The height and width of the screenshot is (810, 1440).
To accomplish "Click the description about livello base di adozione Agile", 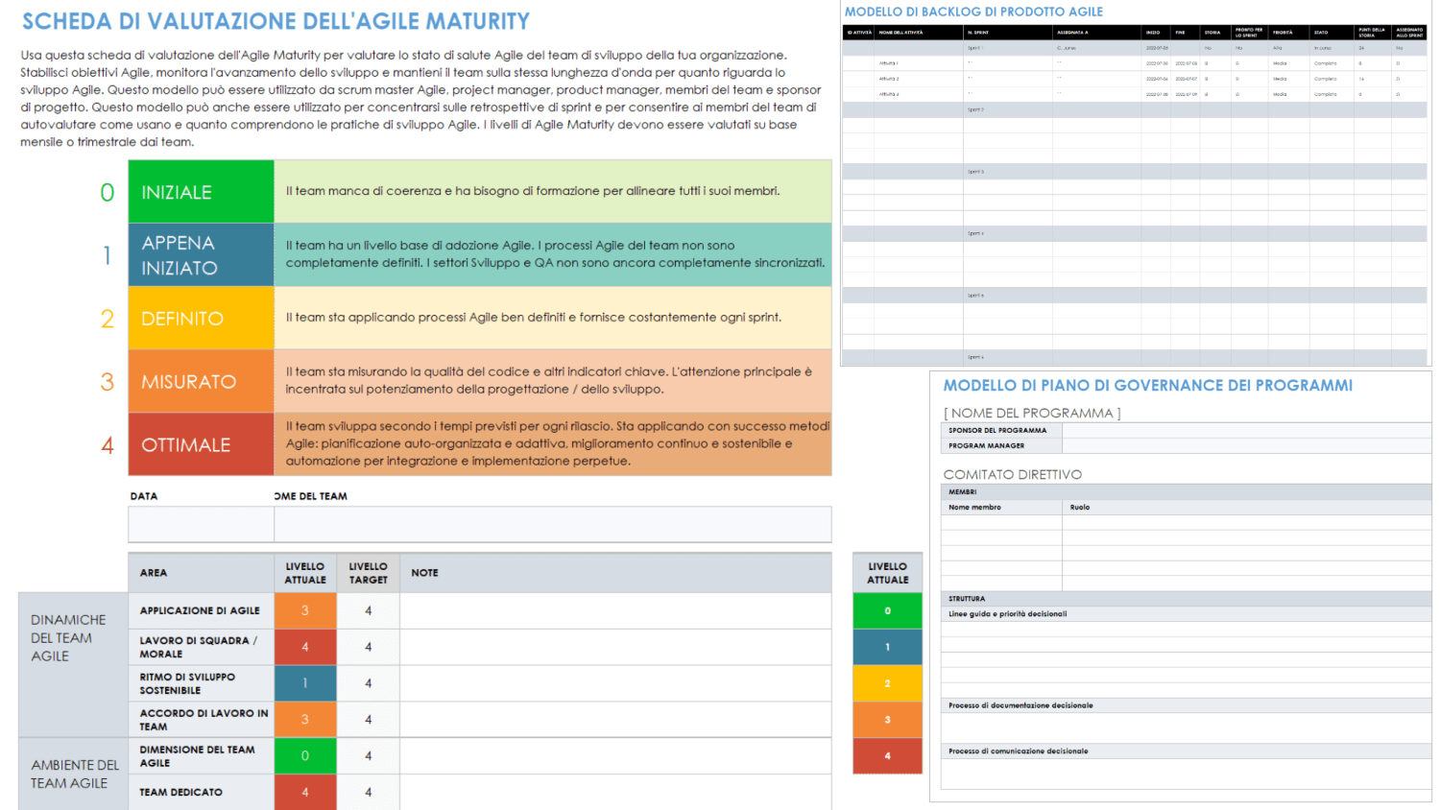I will tap(555, 254).
